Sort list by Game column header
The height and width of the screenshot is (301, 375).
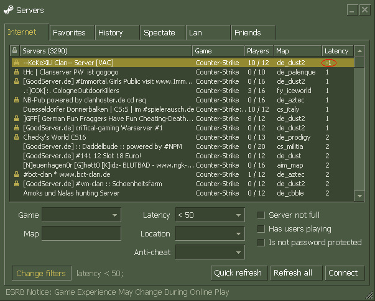click(x=218, y=51)
